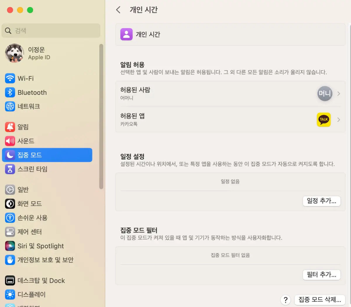Click the 검색 search field
351x307 pixels.
51,30
